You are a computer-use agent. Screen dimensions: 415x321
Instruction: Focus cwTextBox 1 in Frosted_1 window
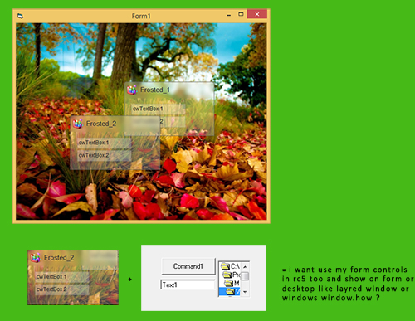click(158, 109)
